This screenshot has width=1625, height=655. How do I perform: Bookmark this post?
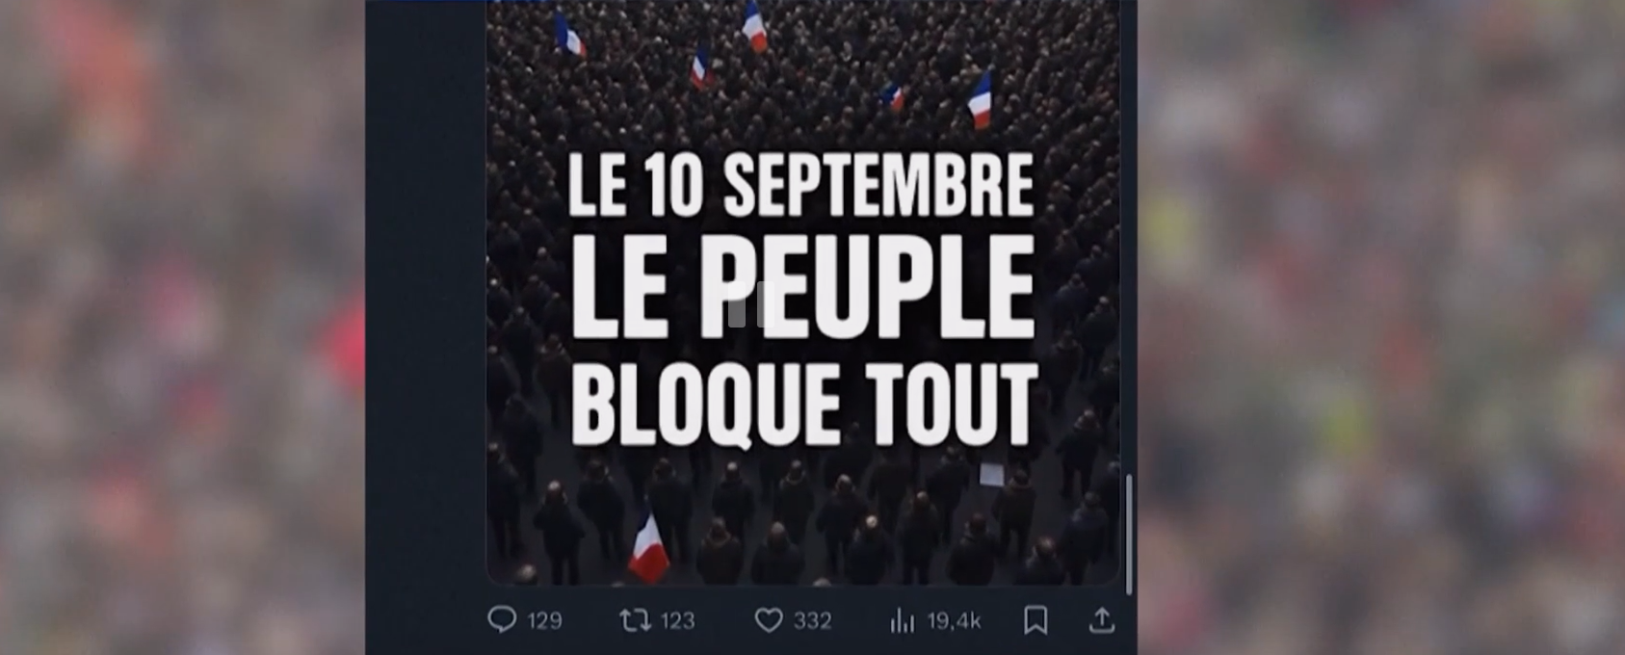click(x=1035, y=619)
